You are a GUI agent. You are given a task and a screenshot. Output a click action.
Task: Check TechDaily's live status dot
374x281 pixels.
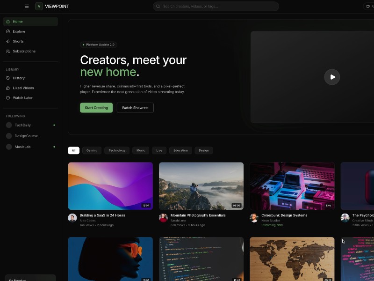point(54,125)
